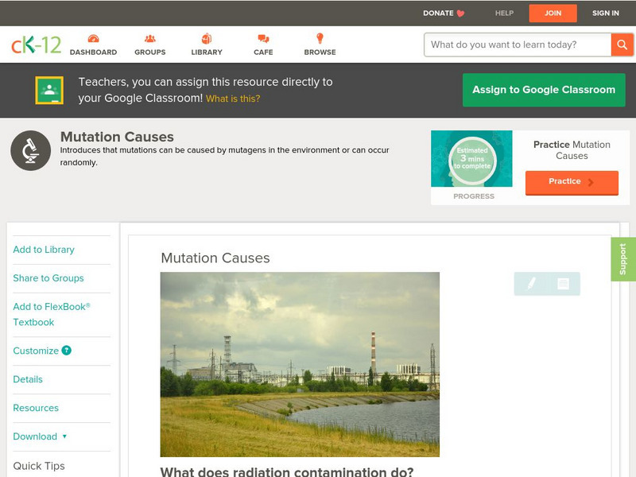The height and width of the screenshot is (477, 636).
Task: Open the Library backpack icon
Action: (207, 38)
